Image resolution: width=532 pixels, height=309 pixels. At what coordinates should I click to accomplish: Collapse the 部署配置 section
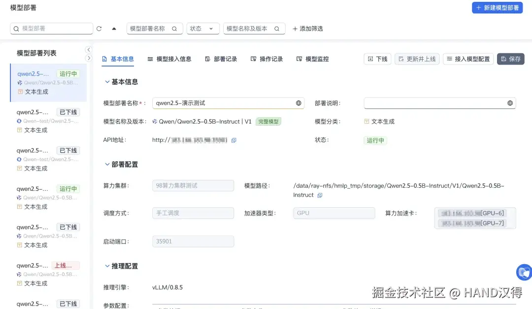(x=107, y=164)
